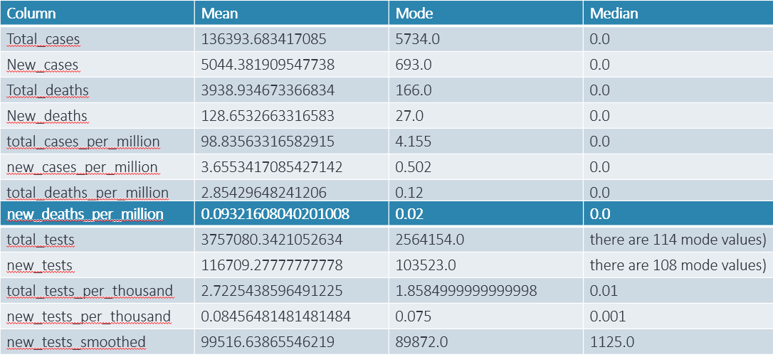
Task: Select the "new_tests_smoothed" row label
Action: click(76, 342)
